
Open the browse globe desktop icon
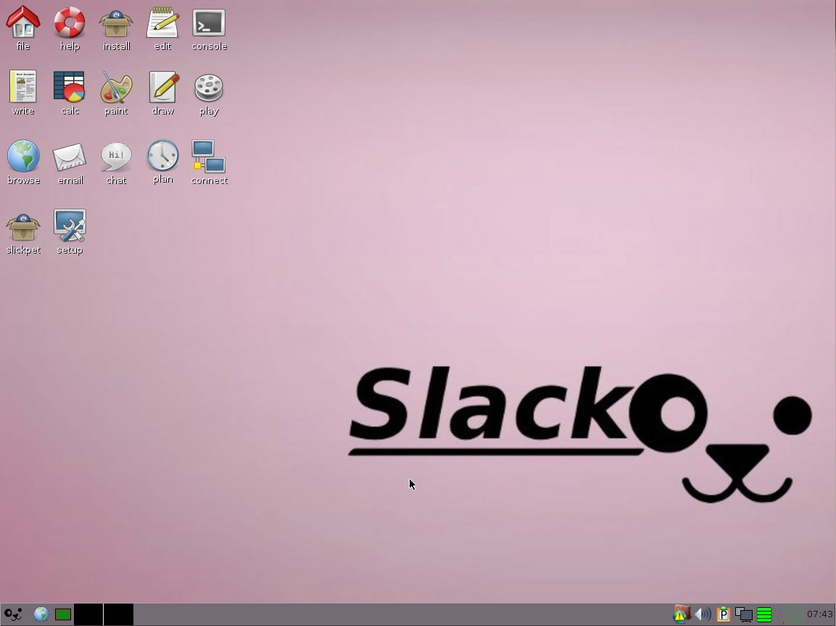click(23, 156)
